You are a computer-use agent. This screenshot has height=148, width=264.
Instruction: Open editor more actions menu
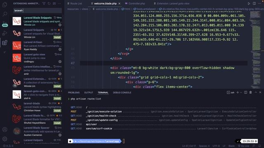259,4
